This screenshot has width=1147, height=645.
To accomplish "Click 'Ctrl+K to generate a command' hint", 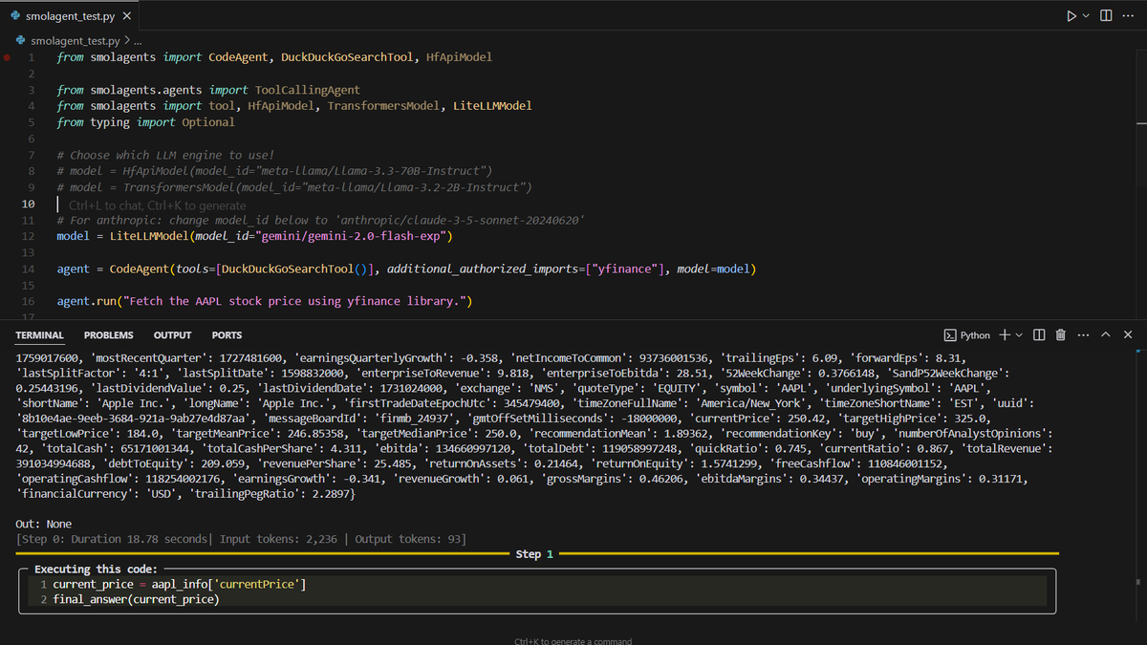I will point(573,641).
